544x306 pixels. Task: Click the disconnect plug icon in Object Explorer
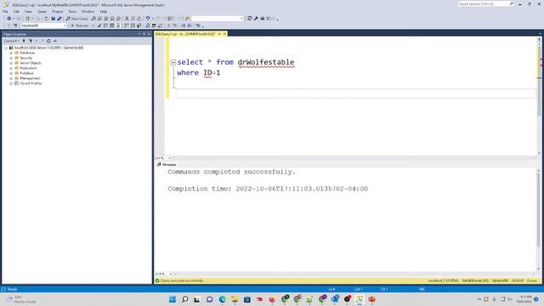[31, 41]
